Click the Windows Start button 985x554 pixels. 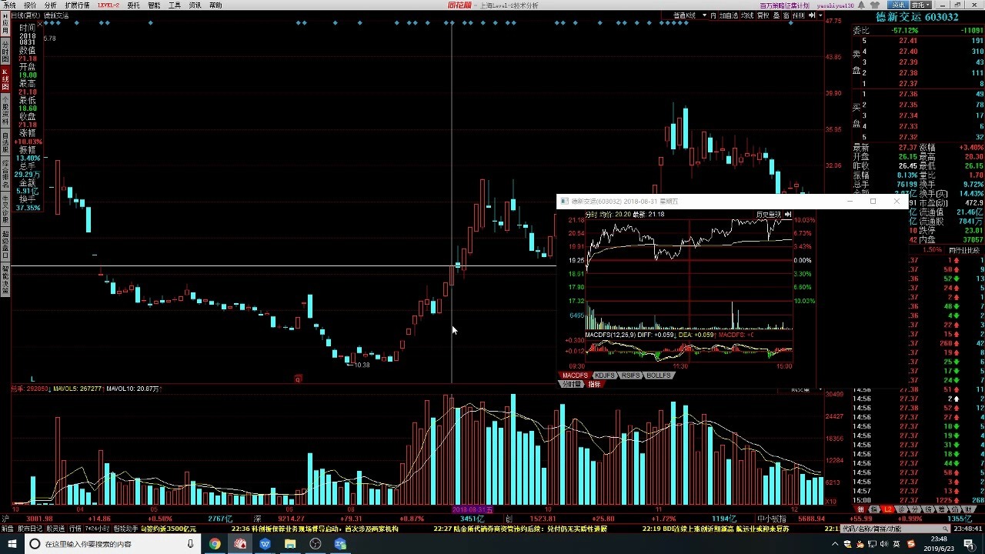(11, 544)
